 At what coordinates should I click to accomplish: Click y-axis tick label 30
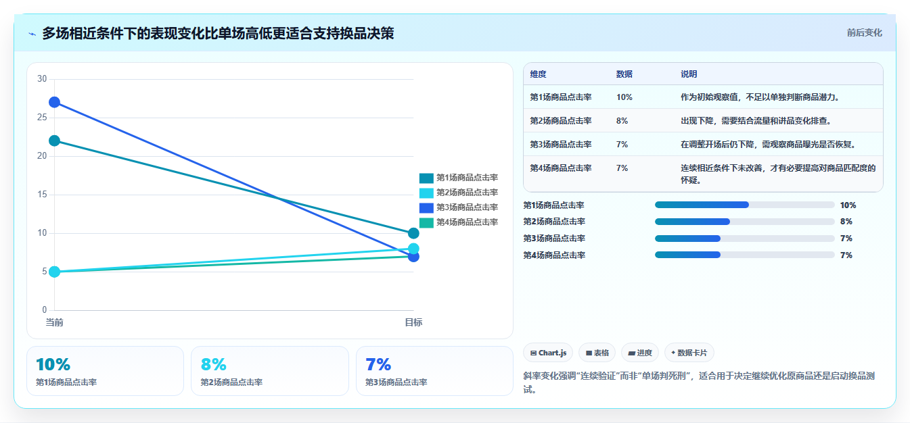[42, 79]
